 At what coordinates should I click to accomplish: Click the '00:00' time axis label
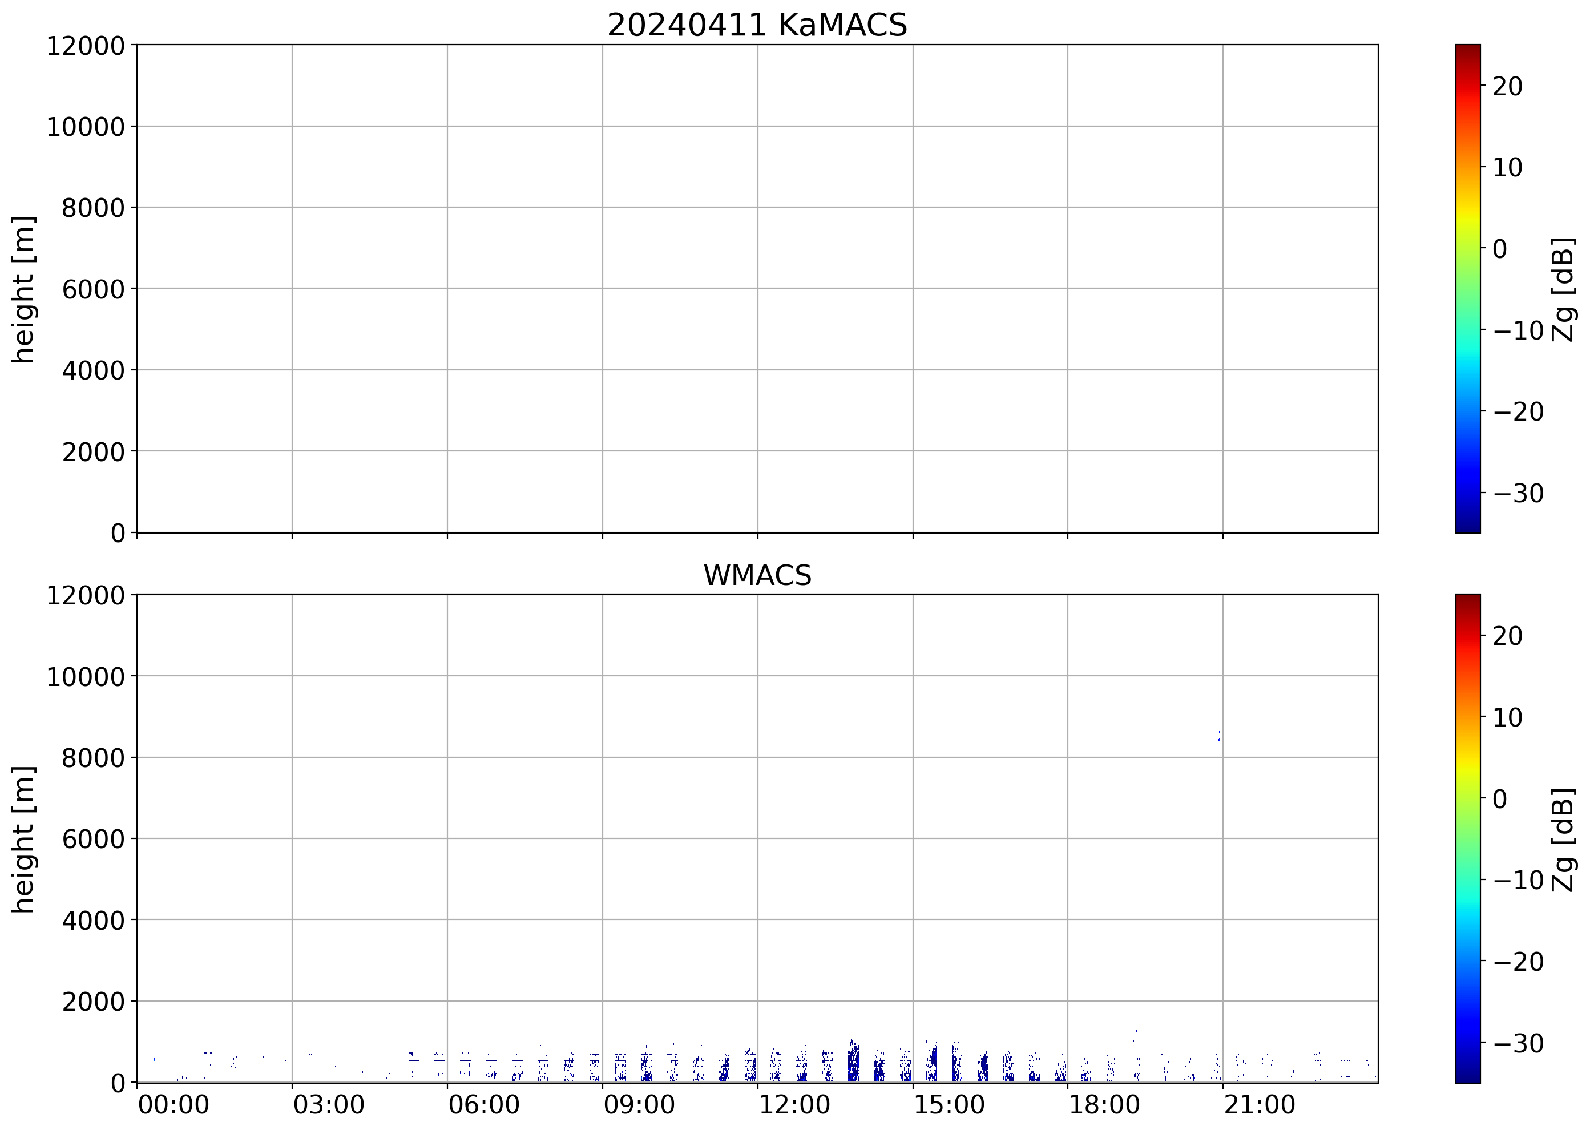click(173, 1105)
